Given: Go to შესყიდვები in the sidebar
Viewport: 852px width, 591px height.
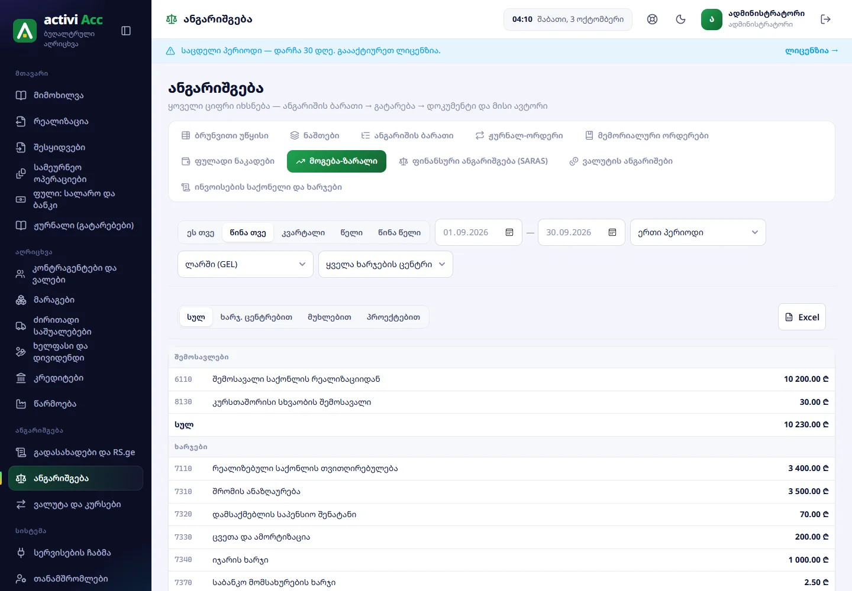Looking at the screenshot, I should click(x=76, y=147).
